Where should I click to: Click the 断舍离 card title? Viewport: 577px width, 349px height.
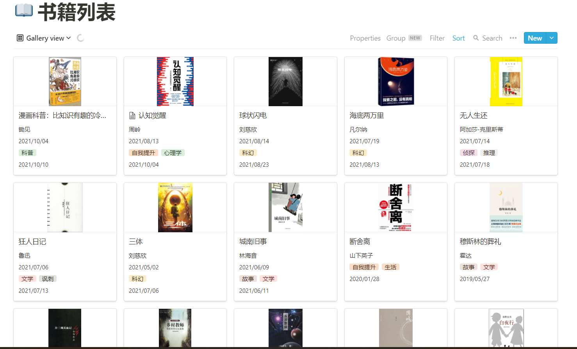tap(360, 242)
